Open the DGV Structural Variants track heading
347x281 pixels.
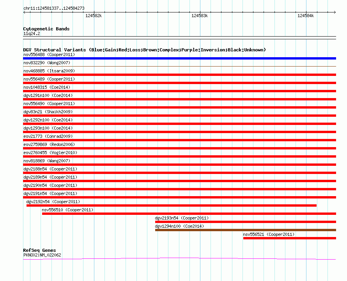tap(144, 50)
